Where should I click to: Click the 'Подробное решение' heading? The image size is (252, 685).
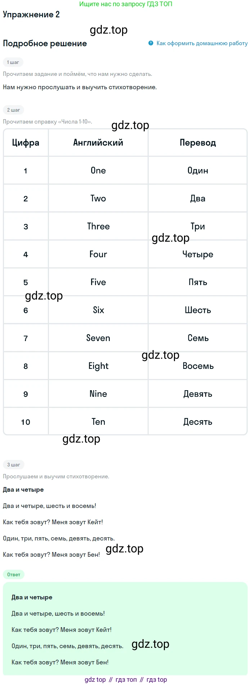tap(45, 43)
